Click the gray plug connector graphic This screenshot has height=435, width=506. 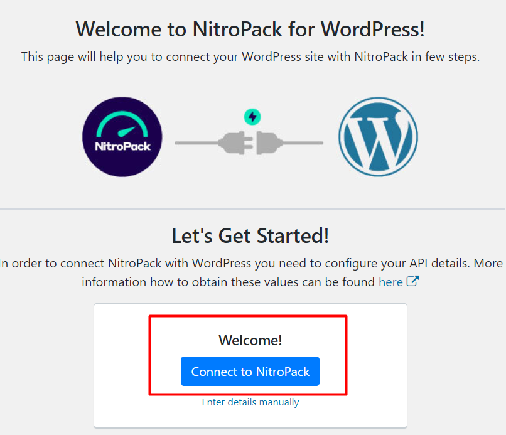249,143
